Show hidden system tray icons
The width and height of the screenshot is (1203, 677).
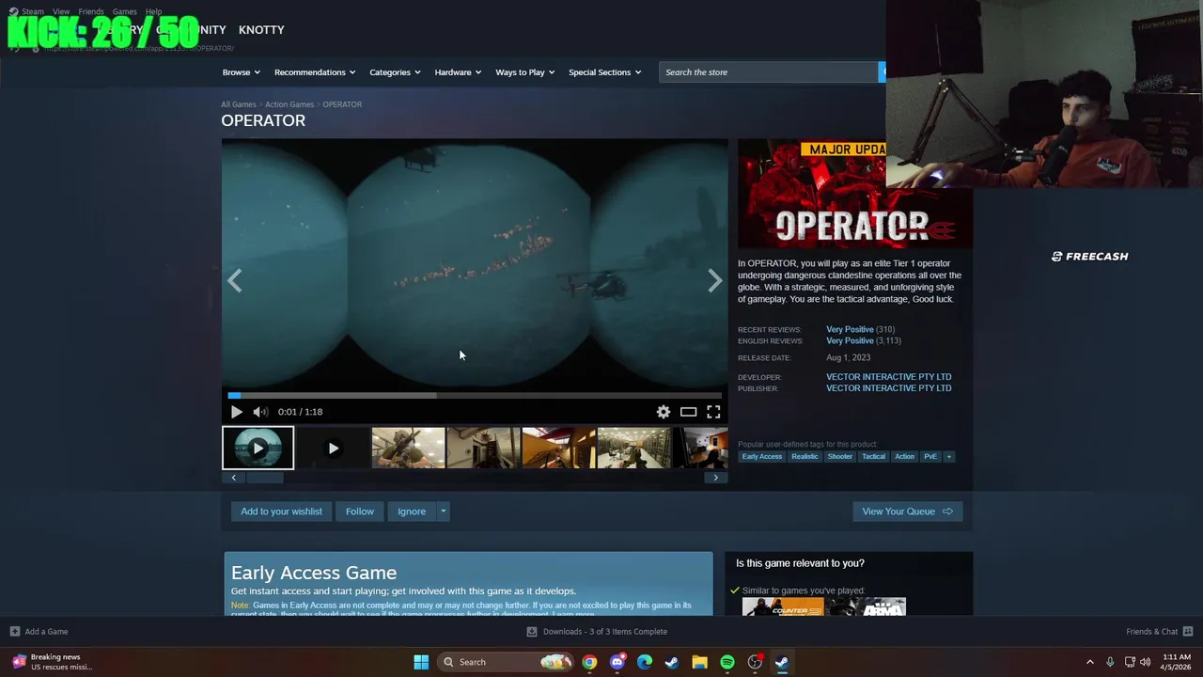1090,662
